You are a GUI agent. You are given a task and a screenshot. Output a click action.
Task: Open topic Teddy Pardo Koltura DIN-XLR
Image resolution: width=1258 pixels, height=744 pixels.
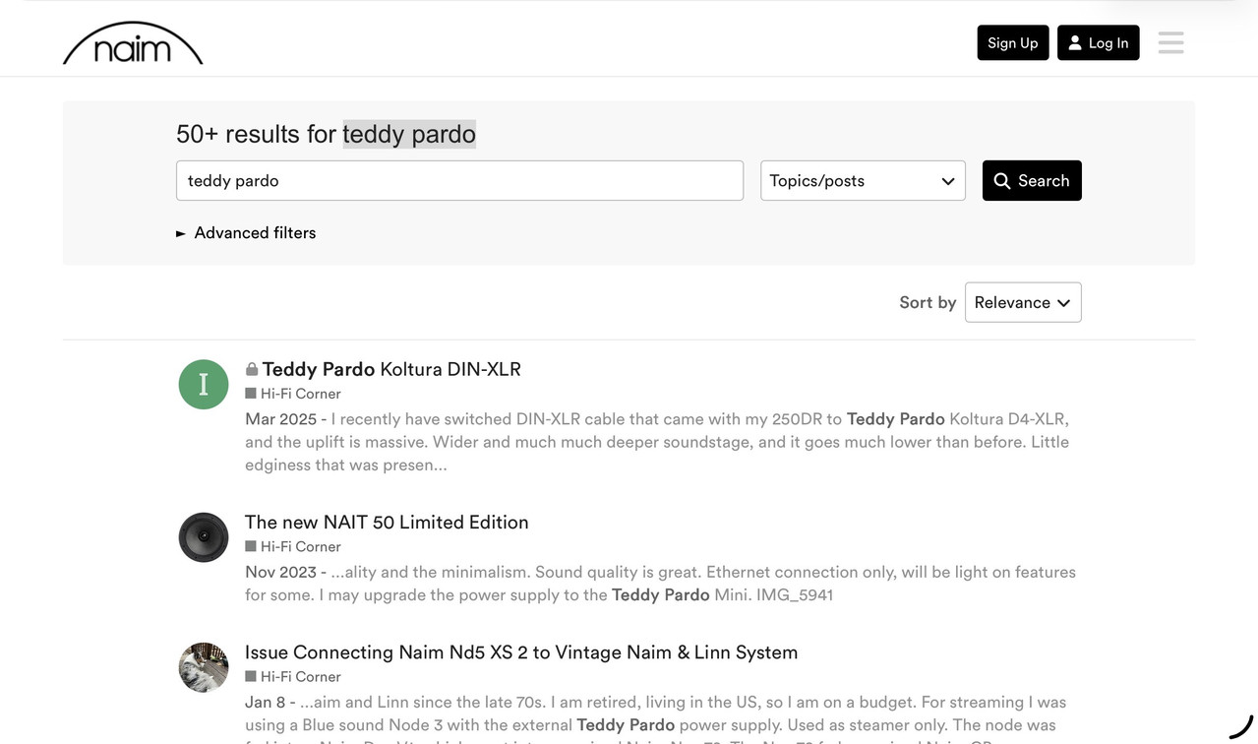391,369
